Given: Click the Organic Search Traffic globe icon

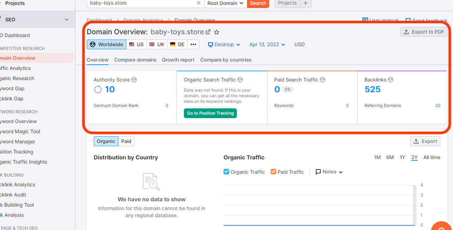Looking at the screenshot, I should [240, 80].
